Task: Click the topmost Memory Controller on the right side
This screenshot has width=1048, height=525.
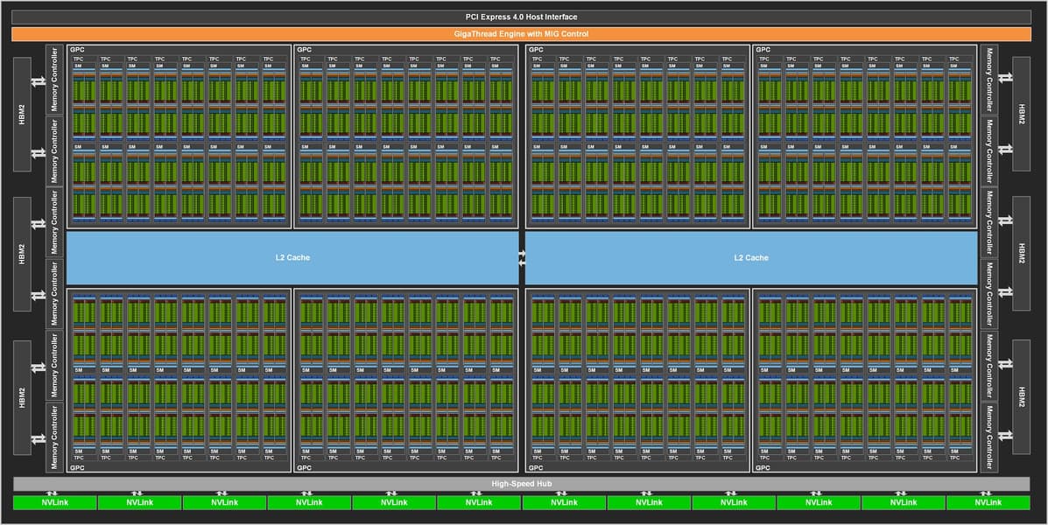Action: click(989, 80)
